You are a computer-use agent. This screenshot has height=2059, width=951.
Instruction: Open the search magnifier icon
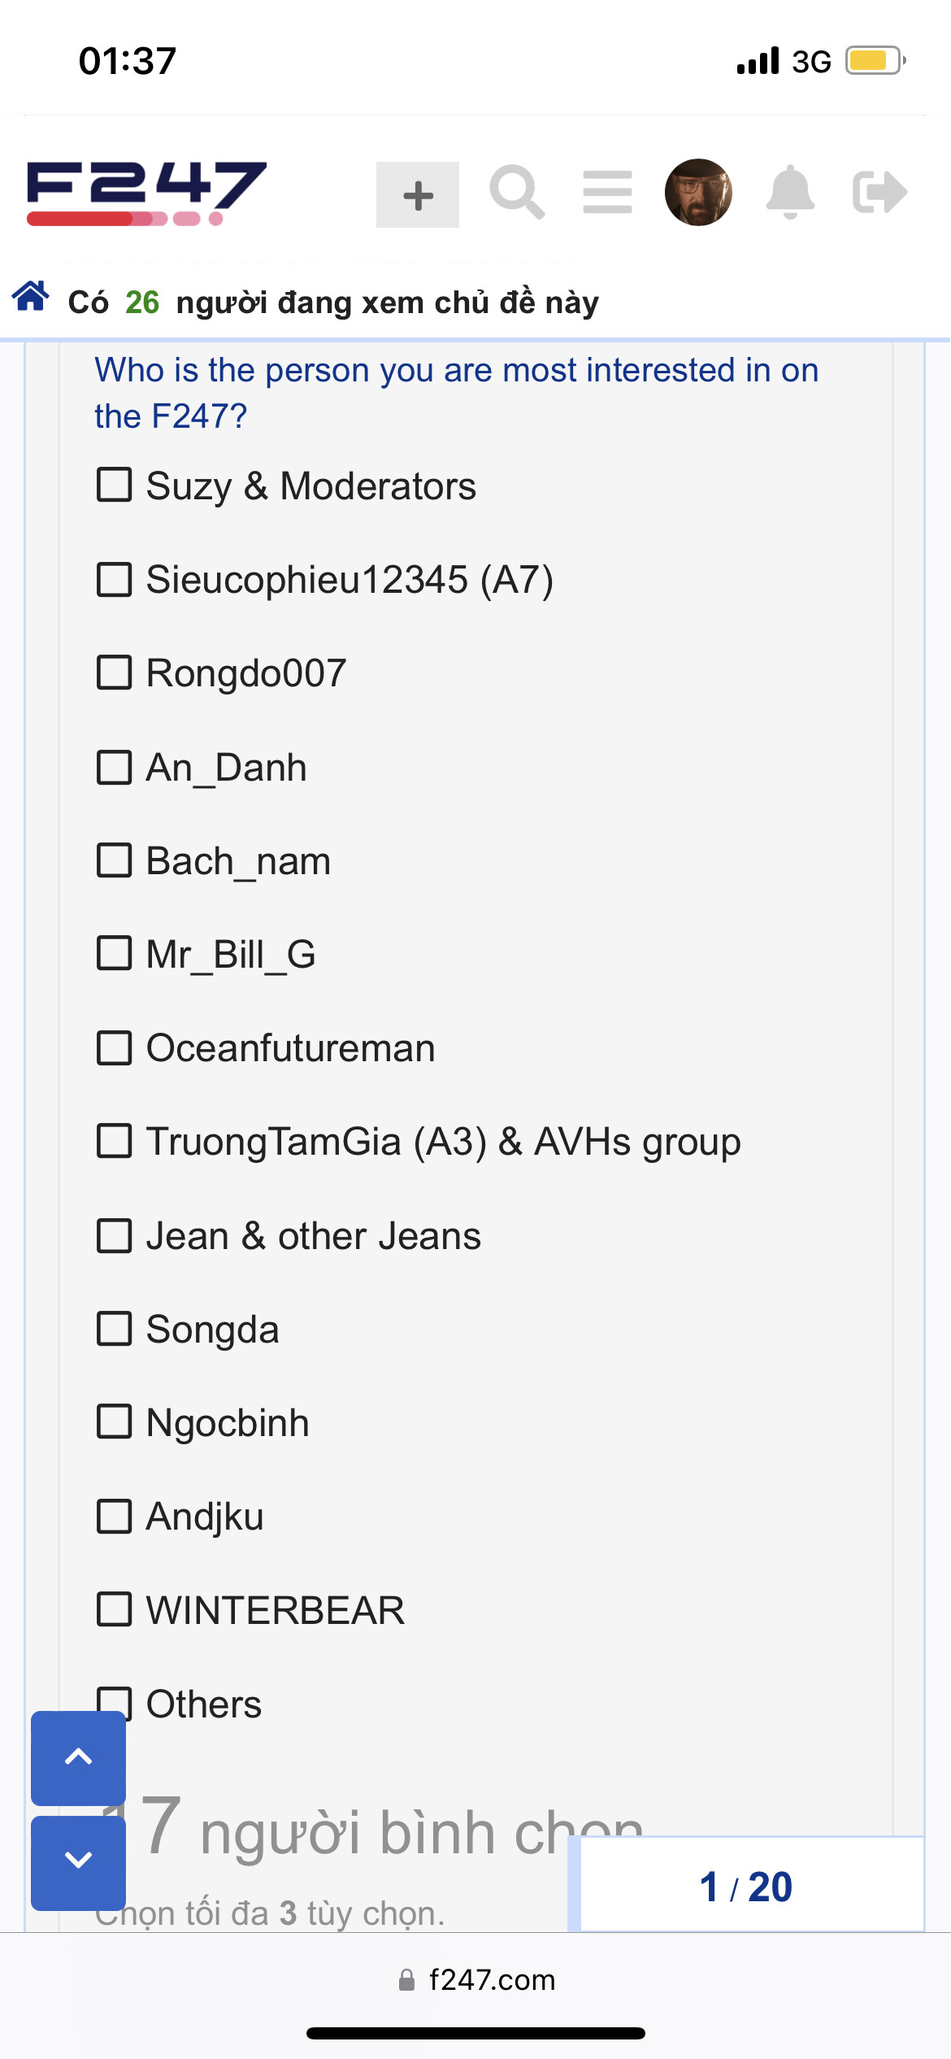[517, 193]
